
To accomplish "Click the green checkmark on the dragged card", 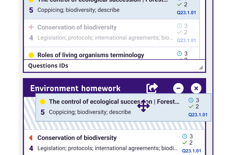I will (x=191, y=107).
